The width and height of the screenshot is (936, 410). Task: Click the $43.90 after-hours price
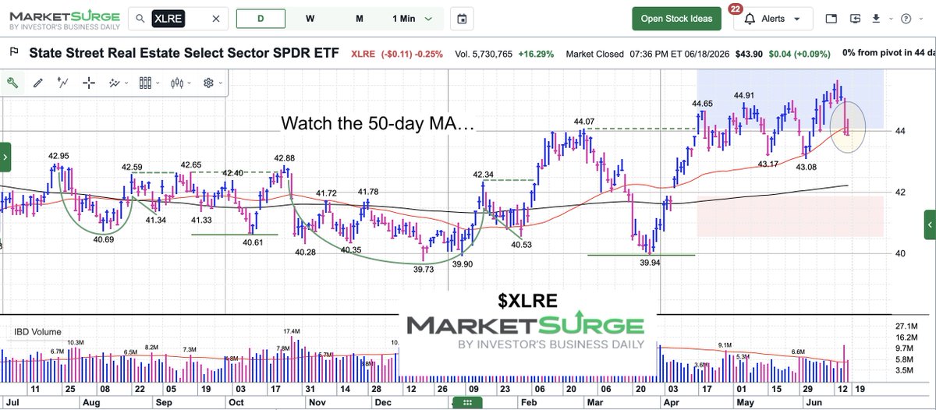[748, 54]
